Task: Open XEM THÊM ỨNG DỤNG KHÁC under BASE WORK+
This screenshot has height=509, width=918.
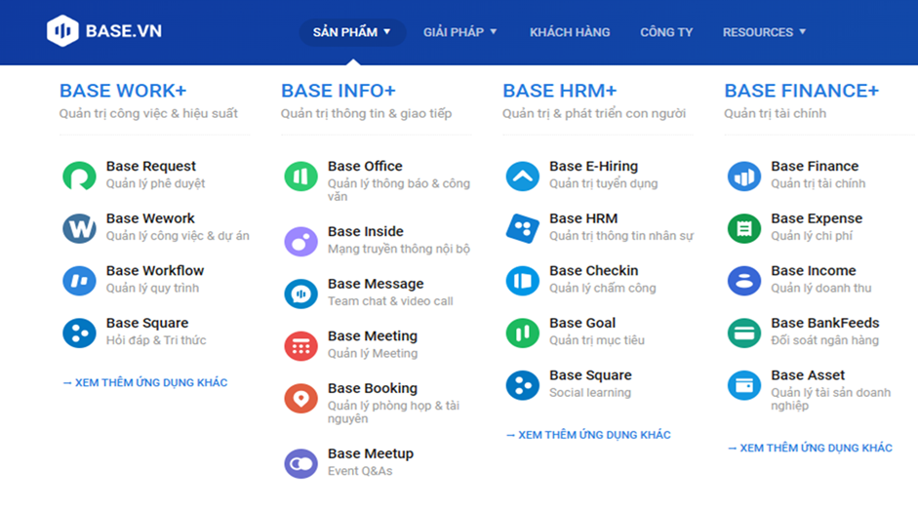Action: point(145,382)
